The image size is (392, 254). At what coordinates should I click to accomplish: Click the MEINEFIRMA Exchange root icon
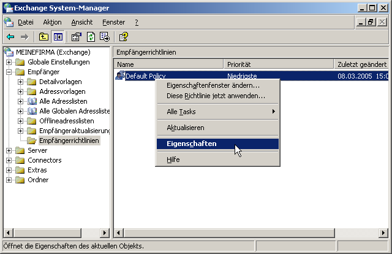(x=9, y=52)
